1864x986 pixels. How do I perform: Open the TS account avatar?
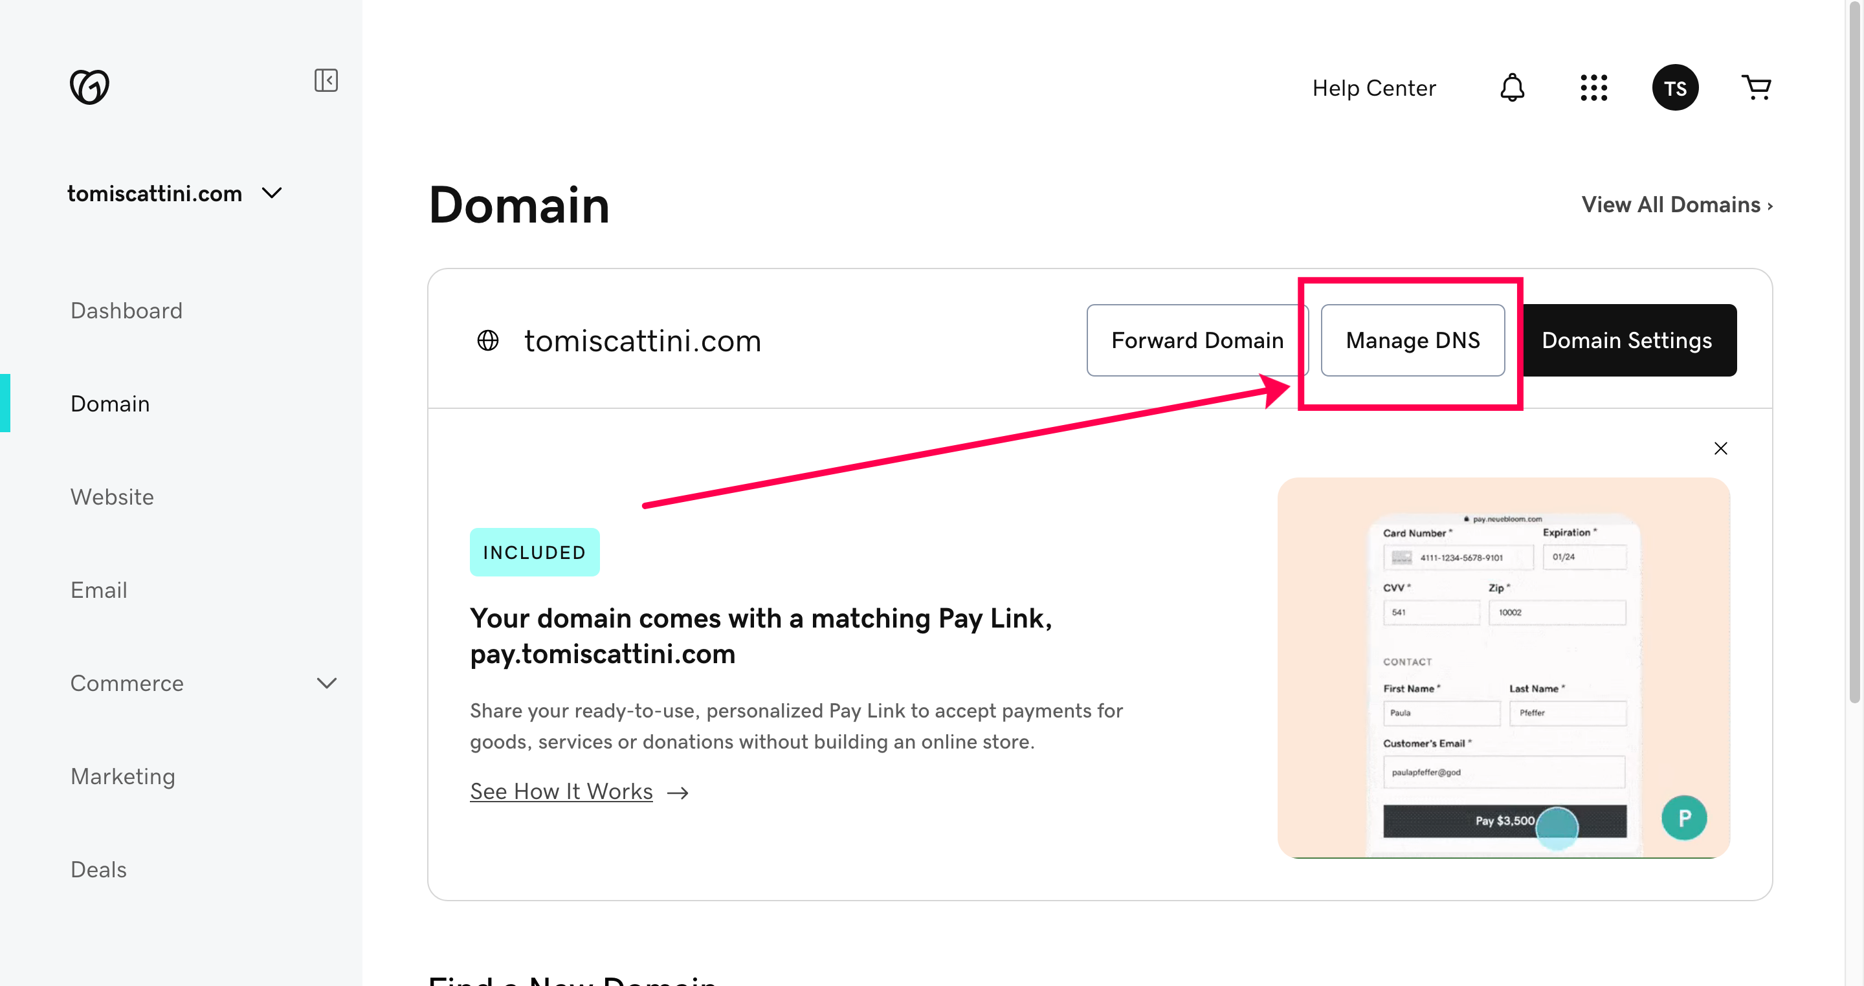point(1674,87)
